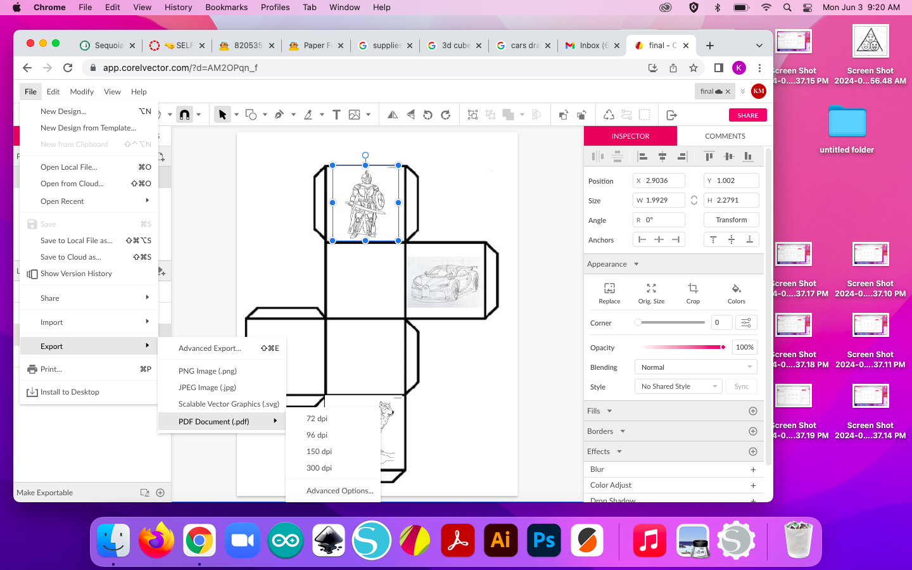
Task: Click the Convert to path icon
Action: pos(609,115)
